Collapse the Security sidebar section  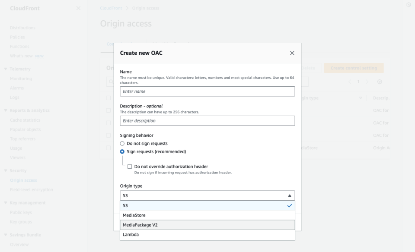point(5,170)
